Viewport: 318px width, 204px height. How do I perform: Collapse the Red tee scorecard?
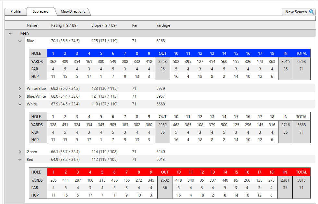pos(20,160)
